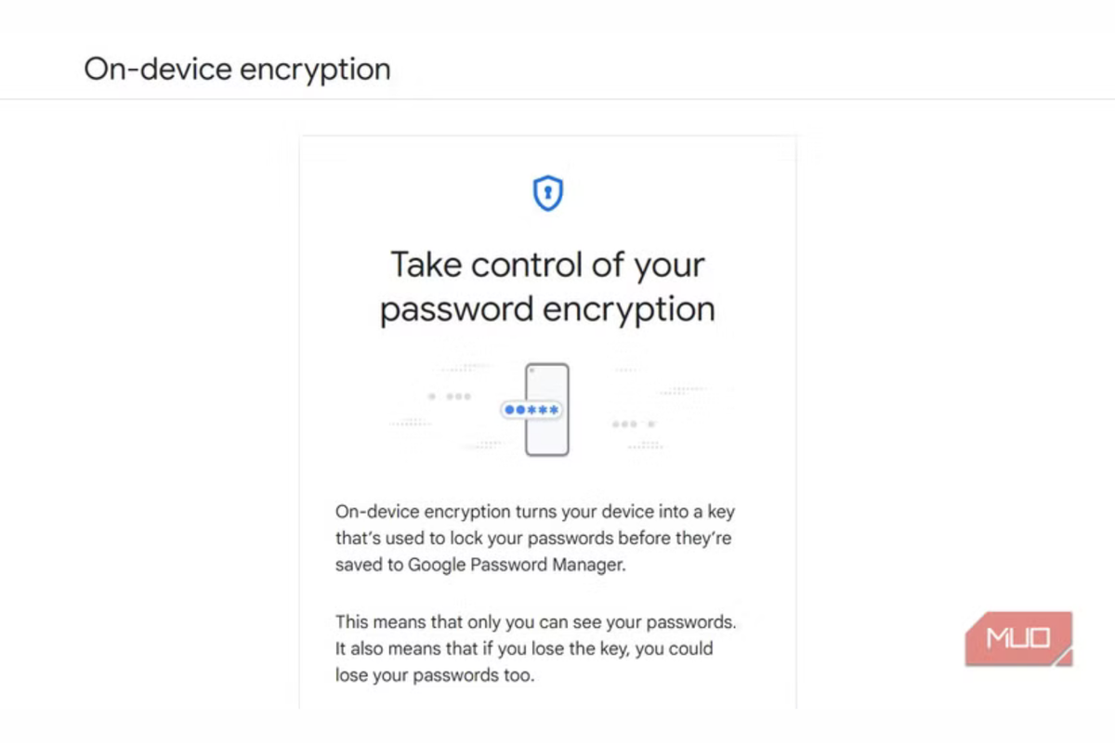Click the blue asterisks in the password bubble
This screenshot has width=1115, height=743.
(544, 410)
